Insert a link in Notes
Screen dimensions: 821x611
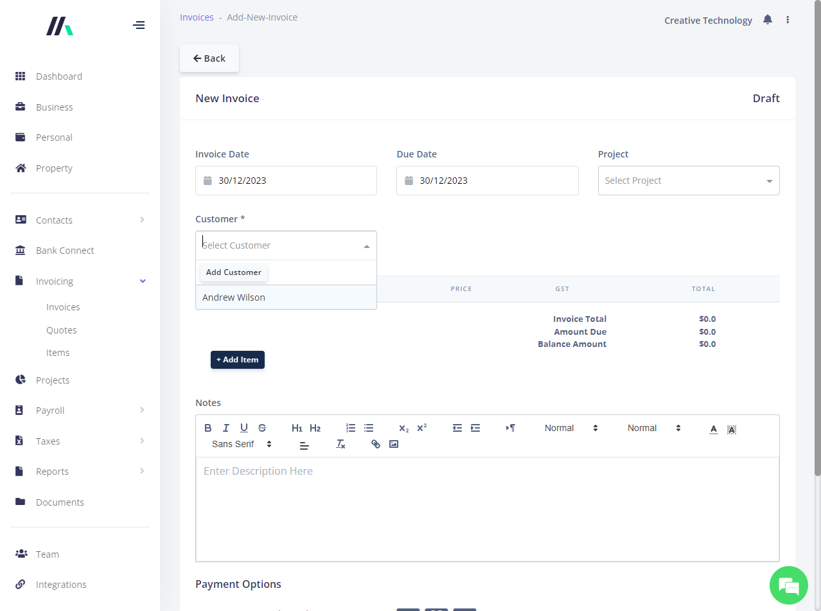coord(376,444)
